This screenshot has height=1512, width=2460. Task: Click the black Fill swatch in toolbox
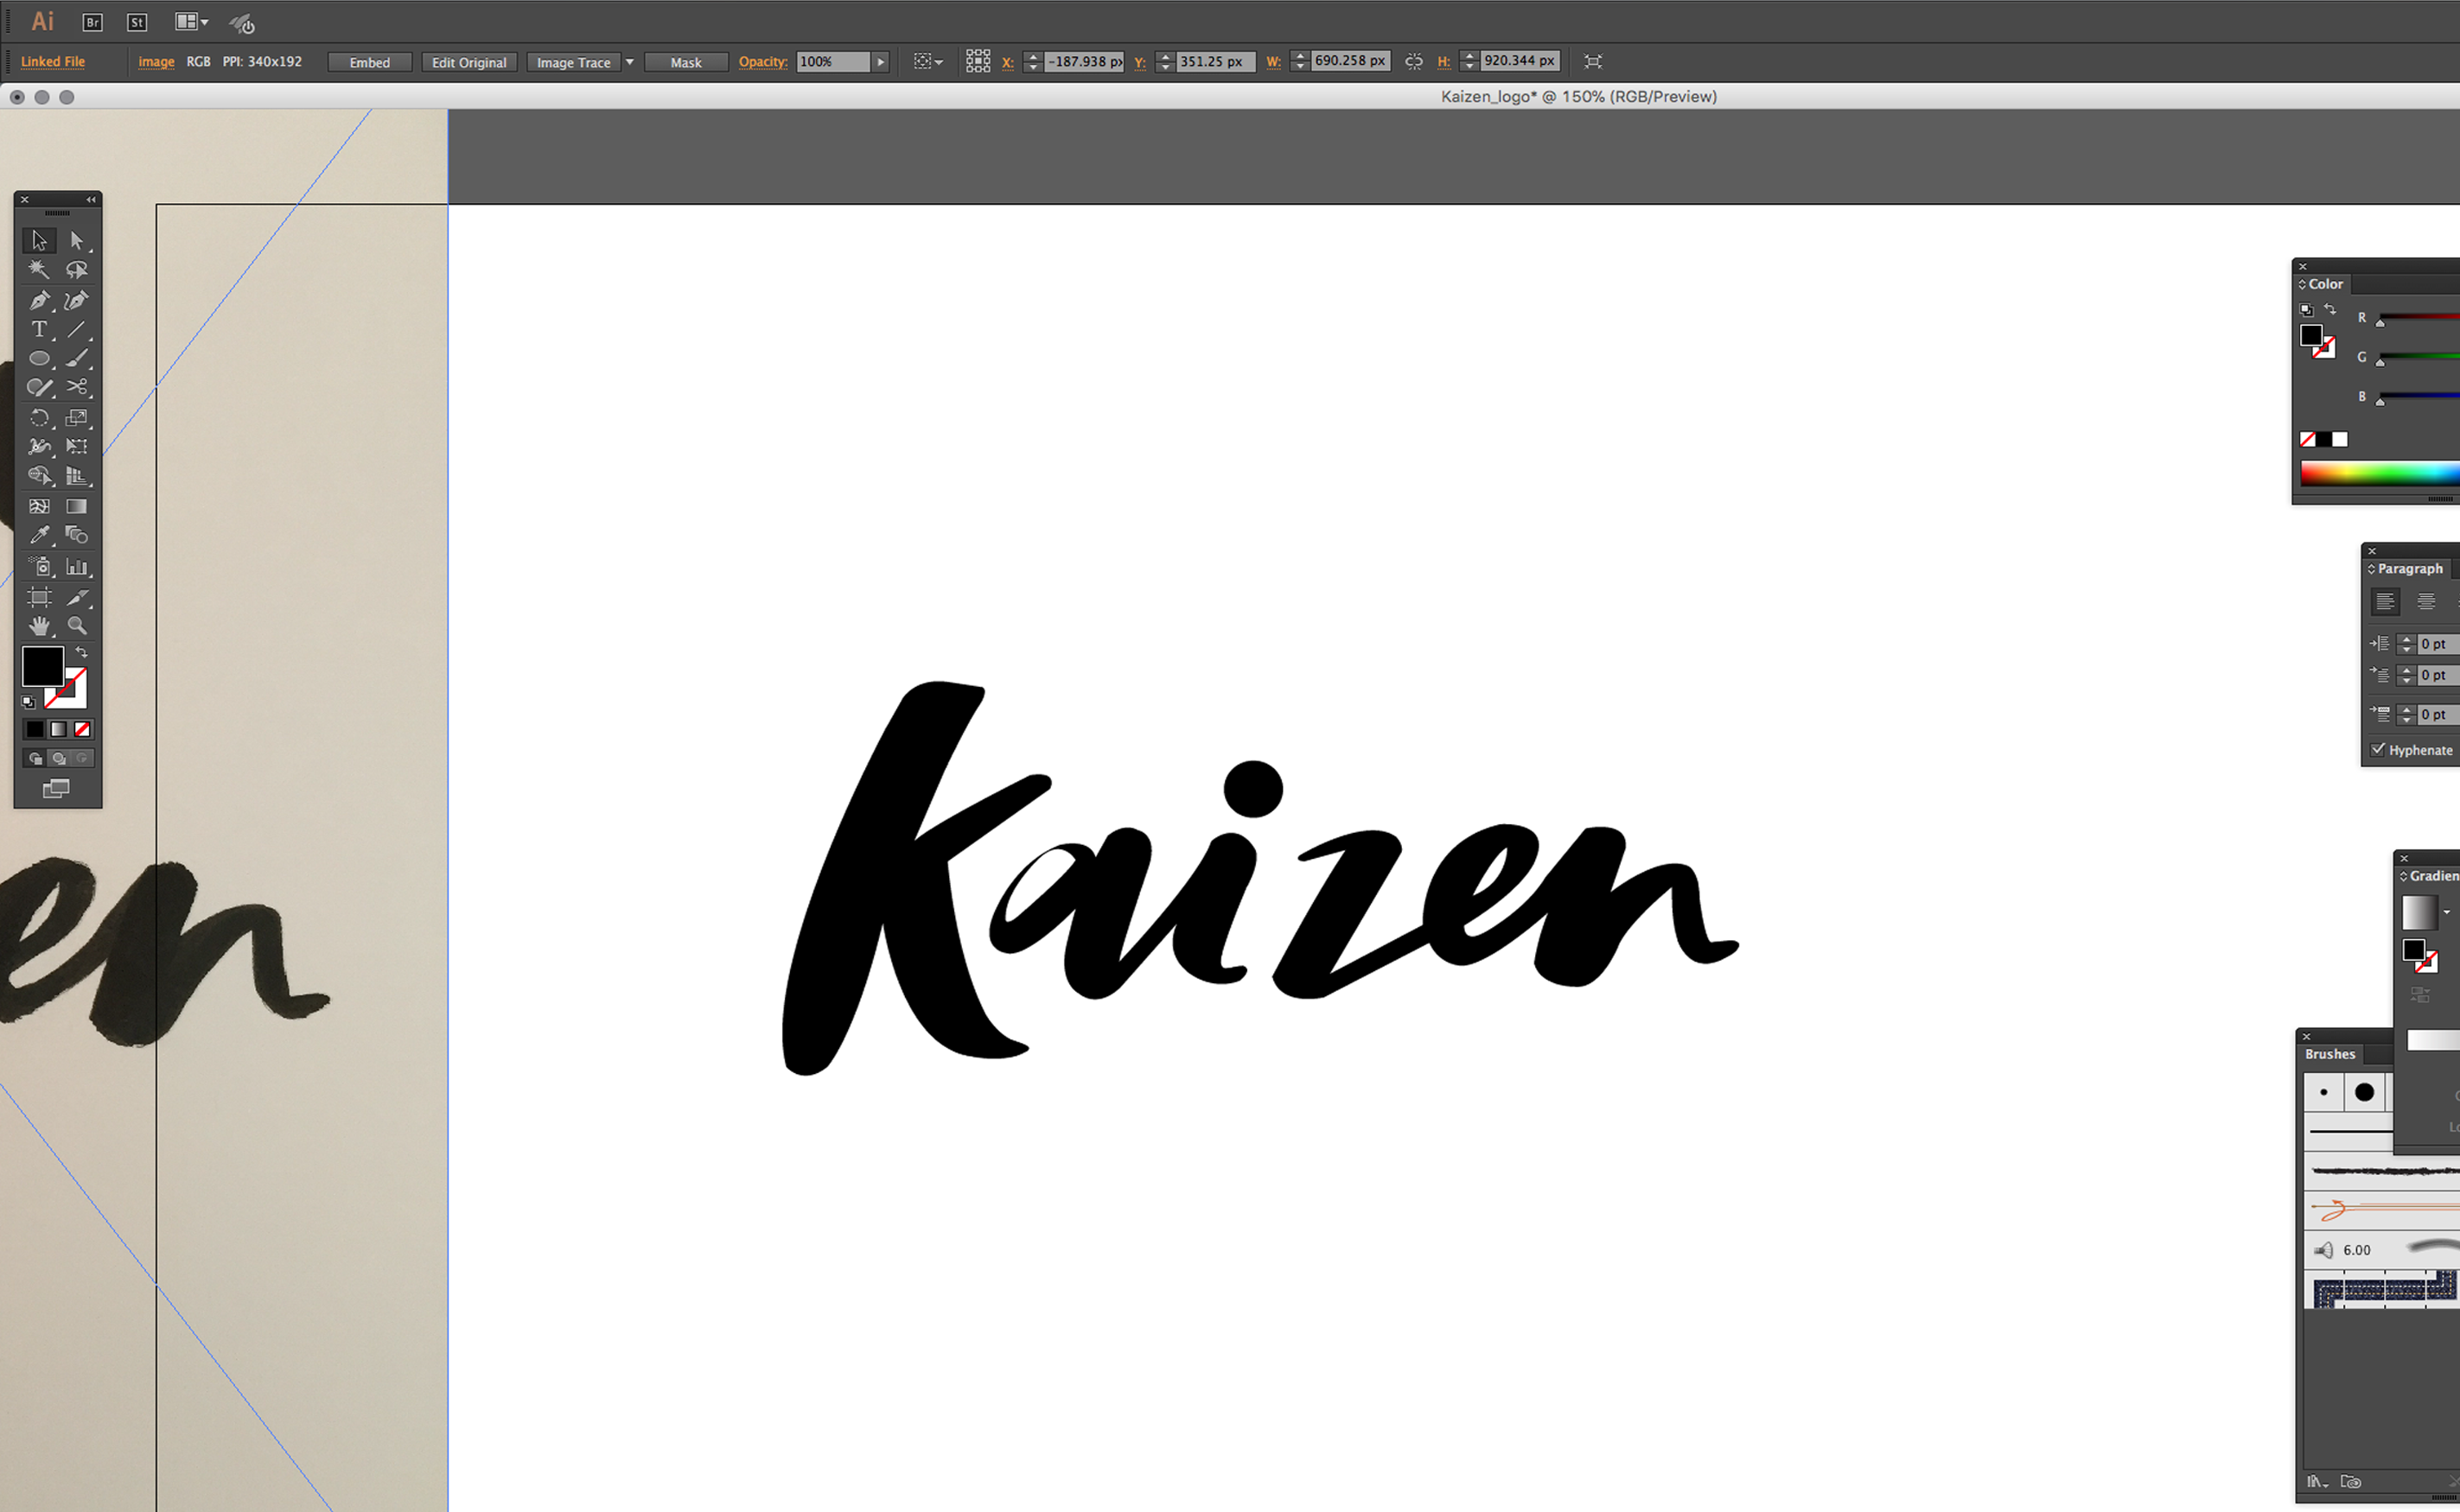click(43, 666)
